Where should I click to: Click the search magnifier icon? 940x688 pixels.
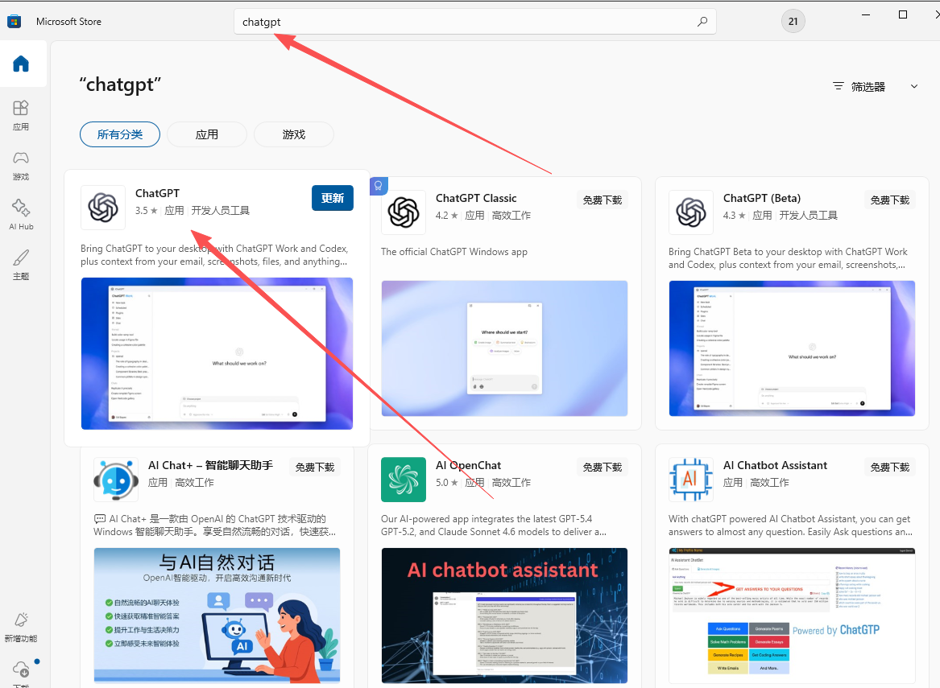point(702,22)
